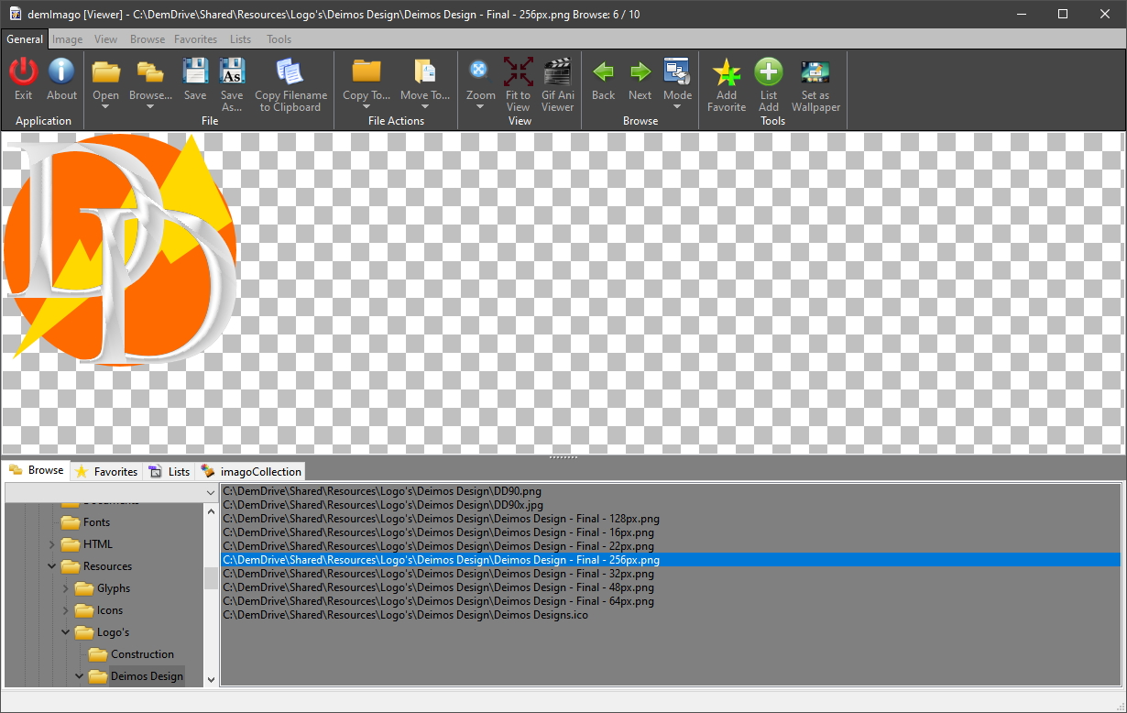
Task: Click the List Add plus icon
Action: click(769, 71)
